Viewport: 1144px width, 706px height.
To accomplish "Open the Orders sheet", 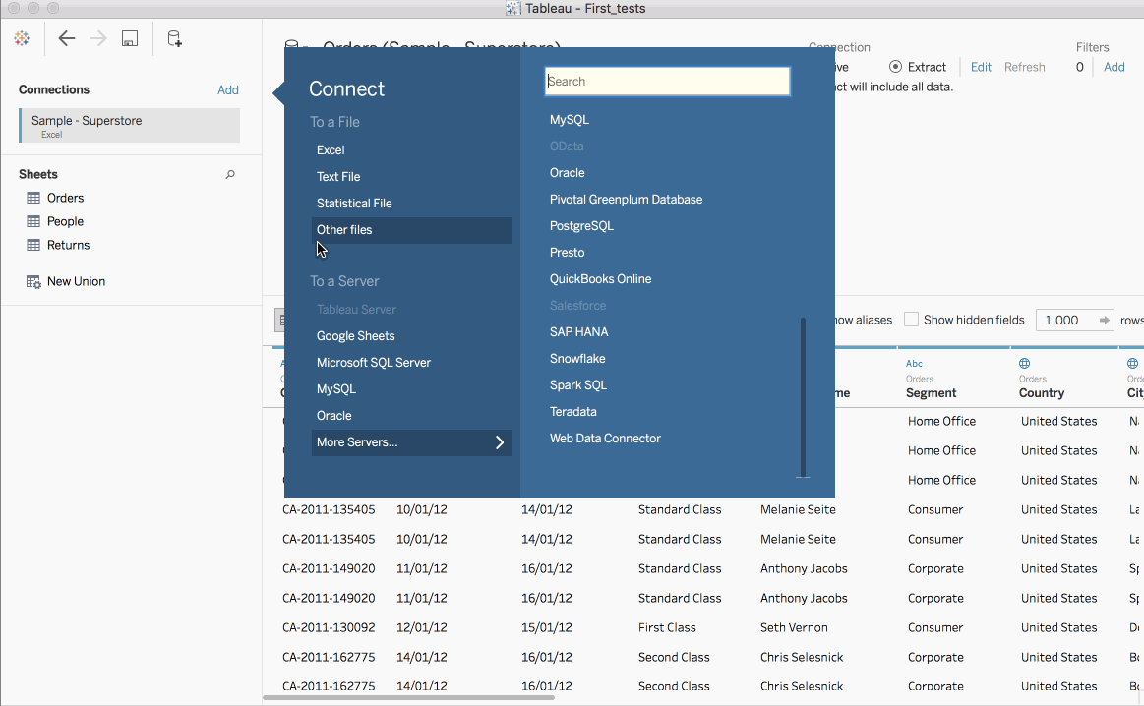I will (x=65, y=198).
